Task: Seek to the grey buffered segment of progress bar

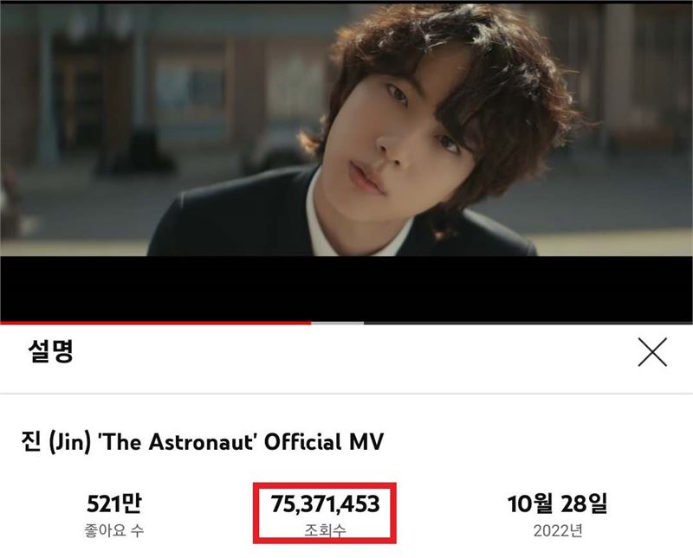Action: click(x=337, y=324)
